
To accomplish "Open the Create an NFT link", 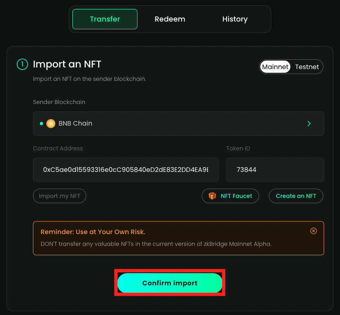I will pyautogui.click(x=296, y=196).
